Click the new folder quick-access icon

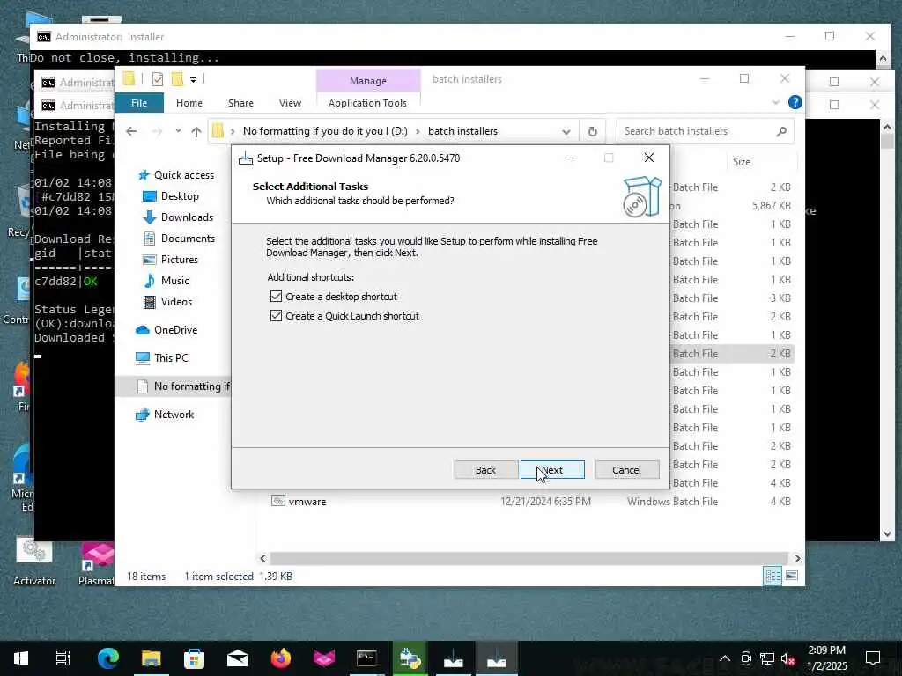click(x=177, y=79)
